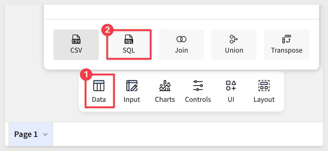The image size is (328, 151).
Task: Click the Transpose button label
Action: click(x=287, y=50)
